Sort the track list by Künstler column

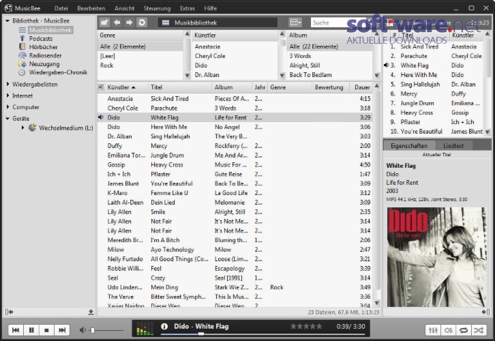[126, 87]
